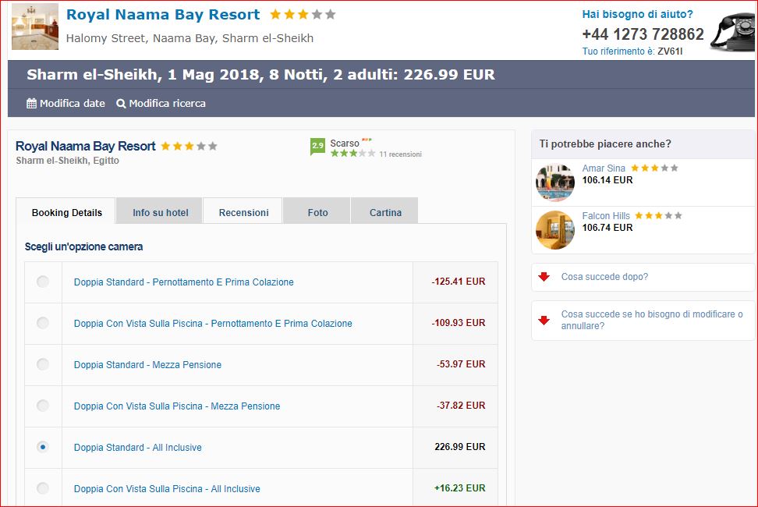Click green review stars under Scarso

pos(353,154)
